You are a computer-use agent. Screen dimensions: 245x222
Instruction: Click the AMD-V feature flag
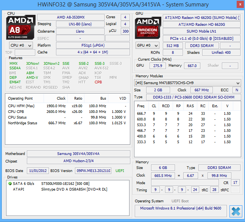tap(32, 78)
